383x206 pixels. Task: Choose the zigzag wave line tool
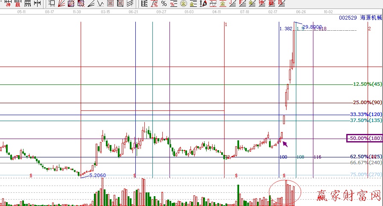(101, 3)
